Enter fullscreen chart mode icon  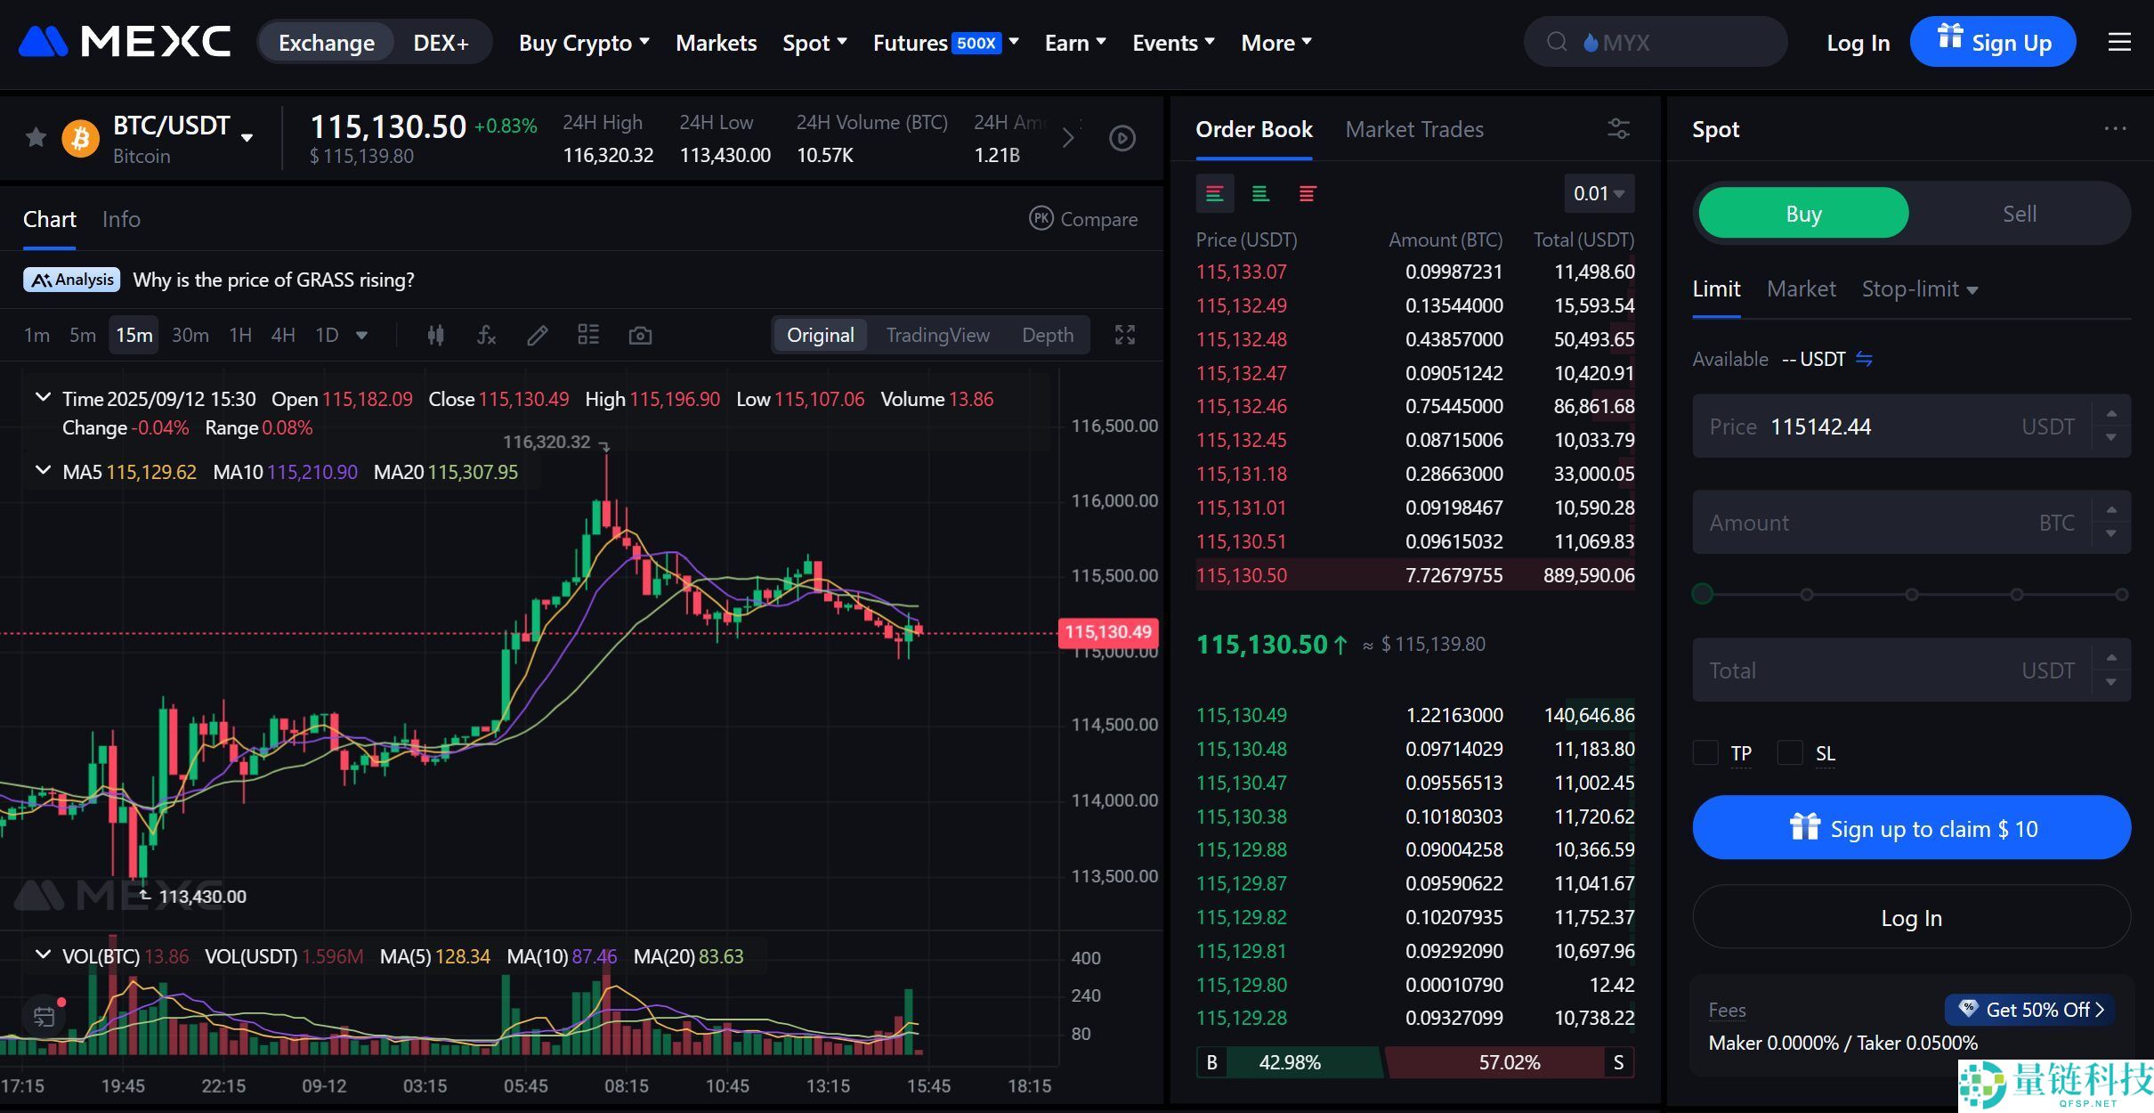(x=1125, y=336)
